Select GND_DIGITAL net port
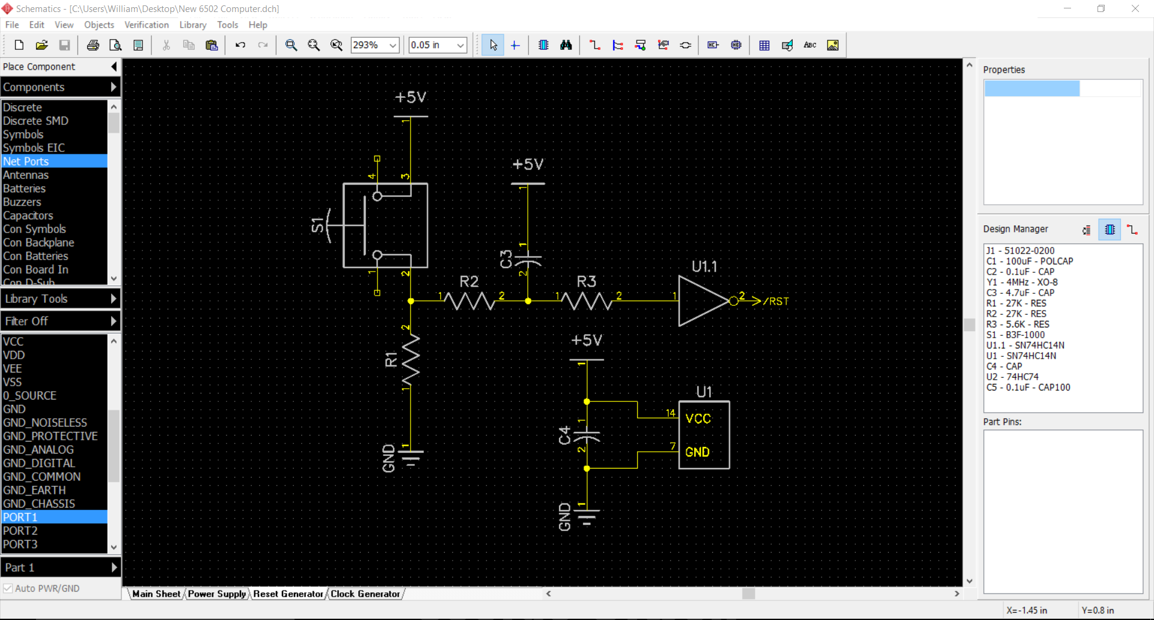The width and height of the screenshot is (1154, 620). point(39,463)
